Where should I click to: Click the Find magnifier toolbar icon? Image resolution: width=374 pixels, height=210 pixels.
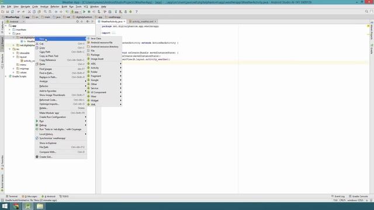[45, 12]
